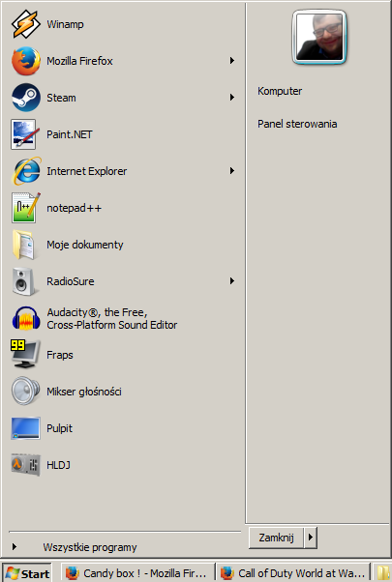Expand the Internet Explorer submenu arrow
Screen dimensions: 392x582
(x=232, y=171)
